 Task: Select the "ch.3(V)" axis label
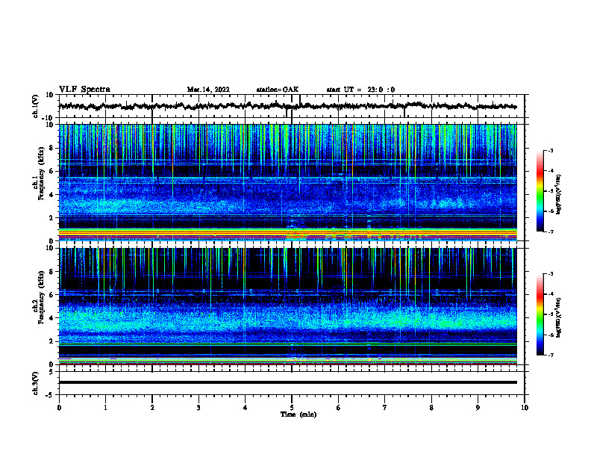pos(36,383)
